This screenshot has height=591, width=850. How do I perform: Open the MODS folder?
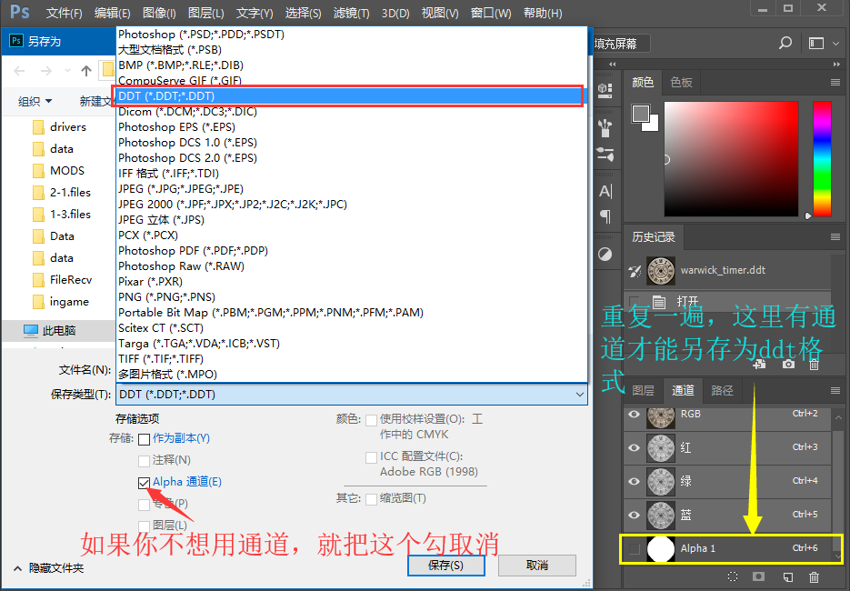tap(58, 171)
